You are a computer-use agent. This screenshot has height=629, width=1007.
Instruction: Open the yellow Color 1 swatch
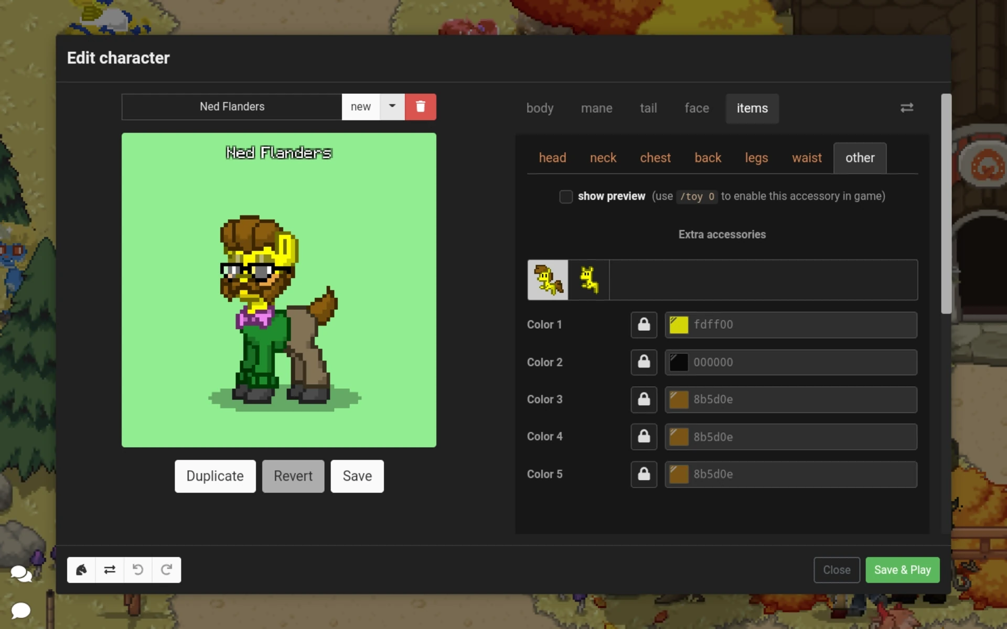pos(679,324)
